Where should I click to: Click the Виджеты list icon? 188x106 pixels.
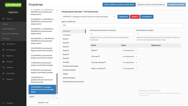coord(3,56)
